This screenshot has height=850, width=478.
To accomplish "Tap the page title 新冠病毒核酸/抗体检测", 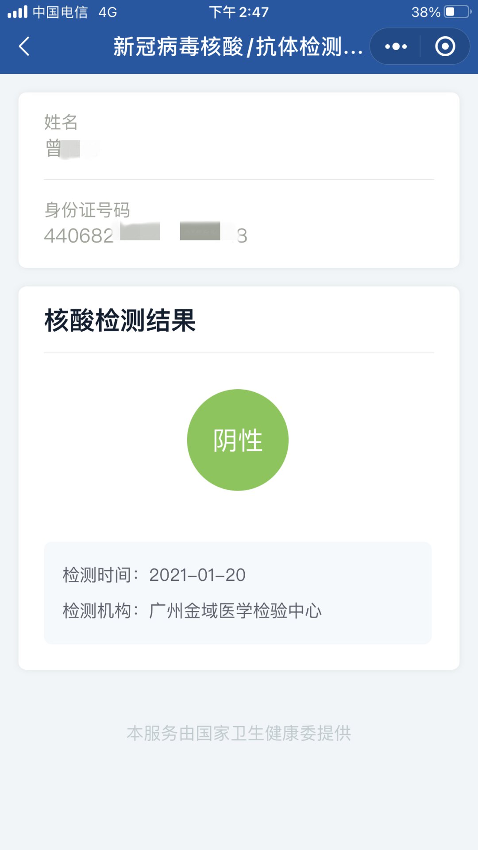I will pos(238,46).
